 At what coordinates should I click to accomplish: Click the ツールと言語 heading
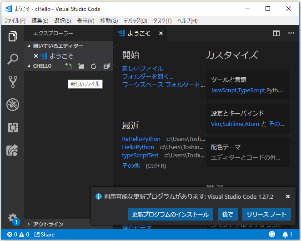228,80
